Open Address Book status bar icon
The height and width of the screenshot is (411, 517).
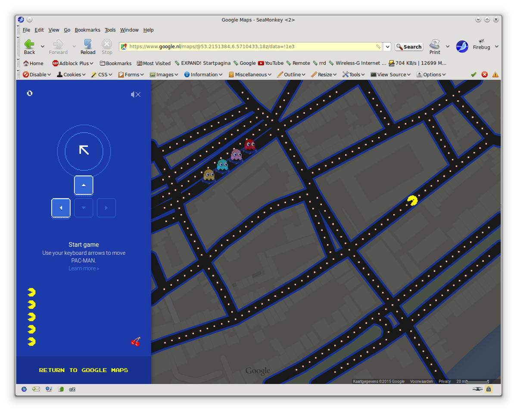pos(61,389)
